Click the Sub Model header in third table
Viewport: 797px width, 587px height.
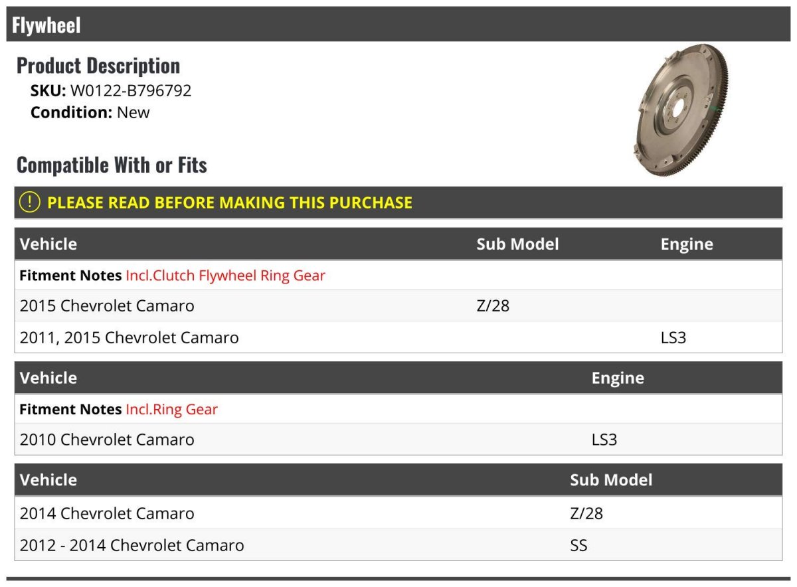click(x=611, y=479)
